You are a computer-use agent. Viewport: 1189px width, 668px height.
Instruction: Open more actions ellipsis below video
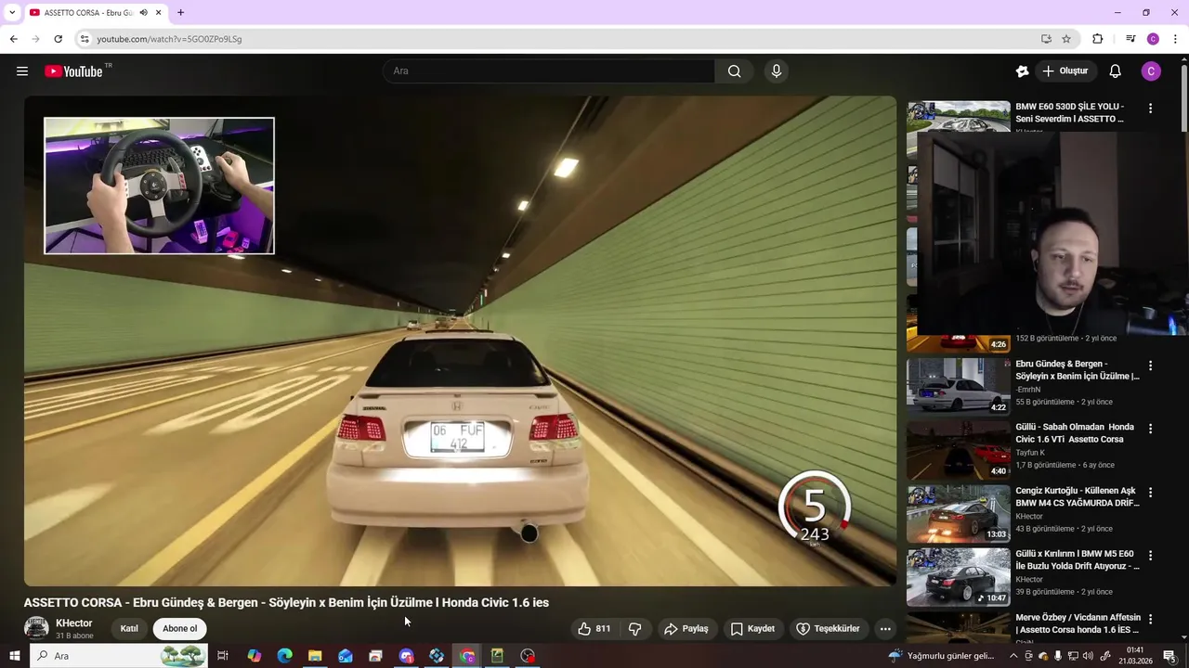point(885,629)
